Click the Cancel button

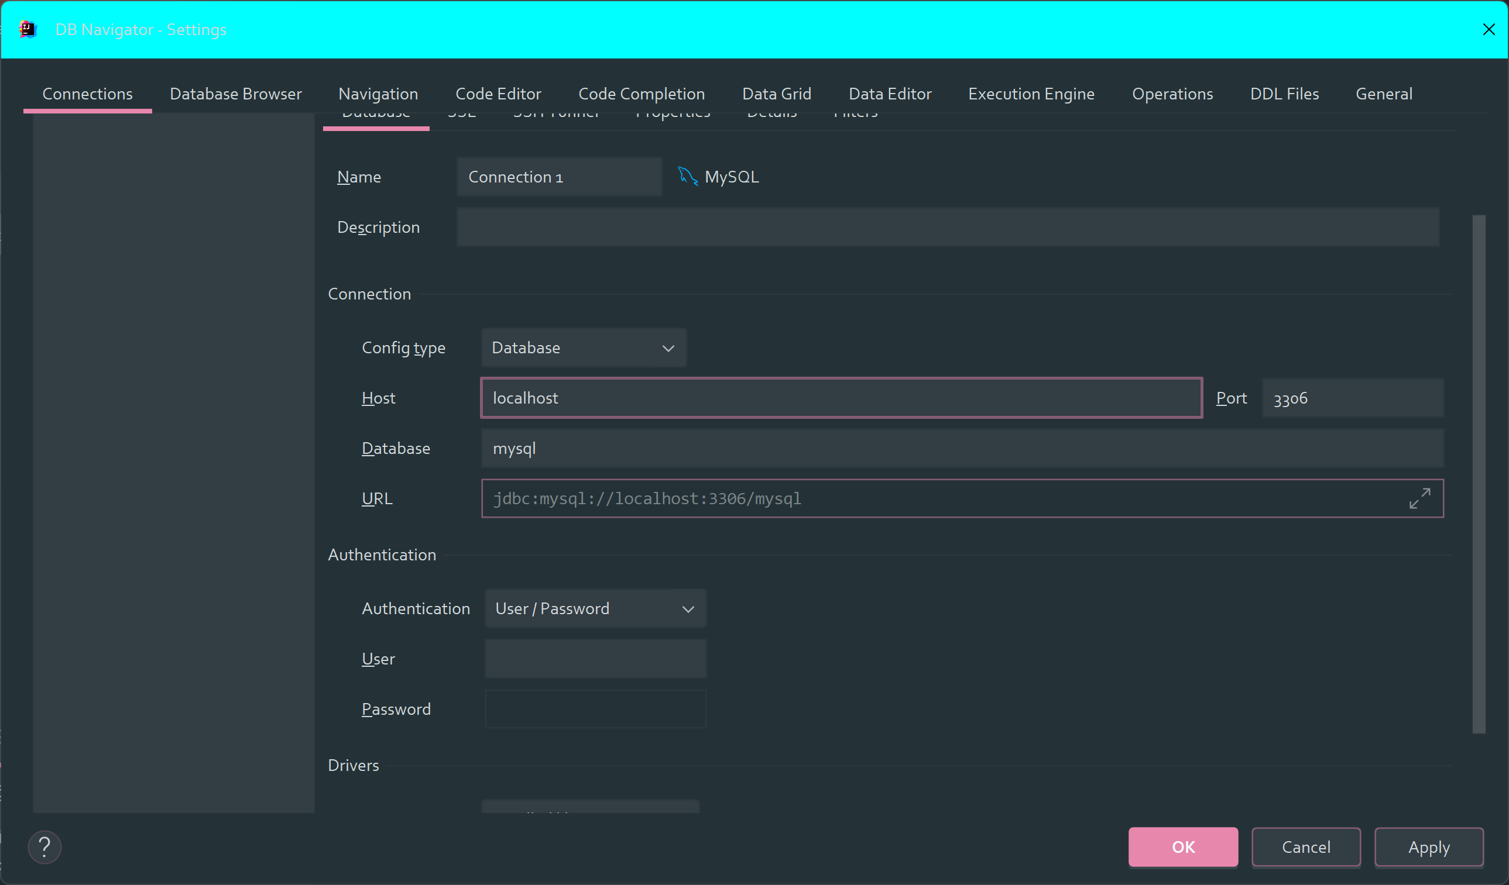(1305, 847)
